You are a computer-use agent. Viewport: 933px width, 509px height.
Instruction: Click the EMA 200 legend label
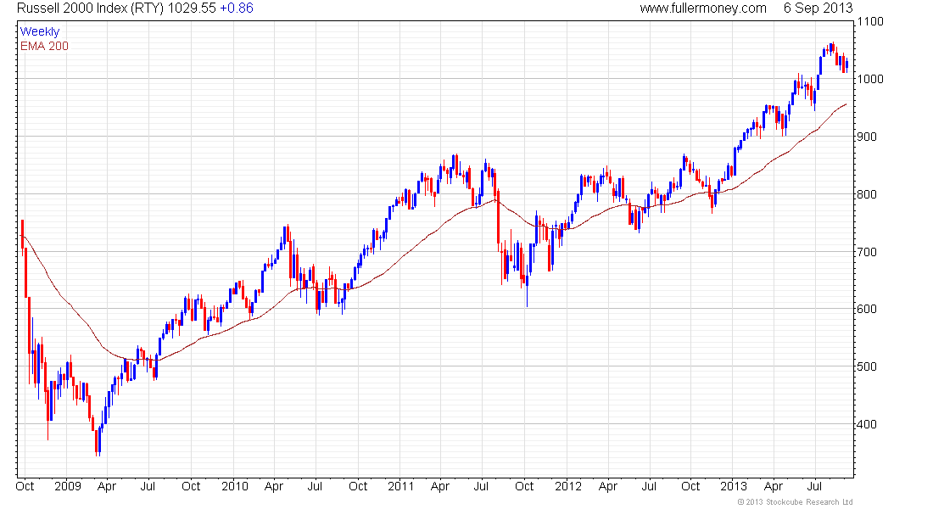pos(44,46)
